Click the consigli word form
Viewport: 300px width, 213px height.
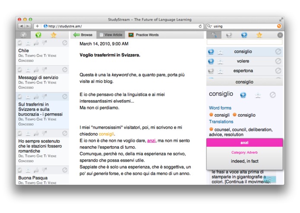(x=222, y=115)
